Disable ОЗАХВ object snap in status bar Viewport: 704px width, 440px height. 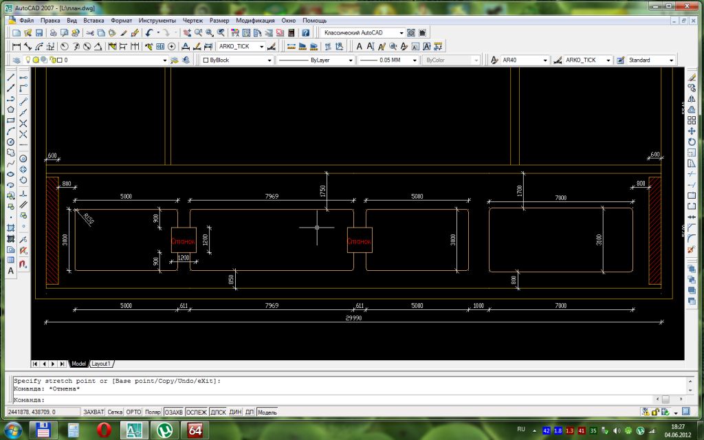point(174,412)
